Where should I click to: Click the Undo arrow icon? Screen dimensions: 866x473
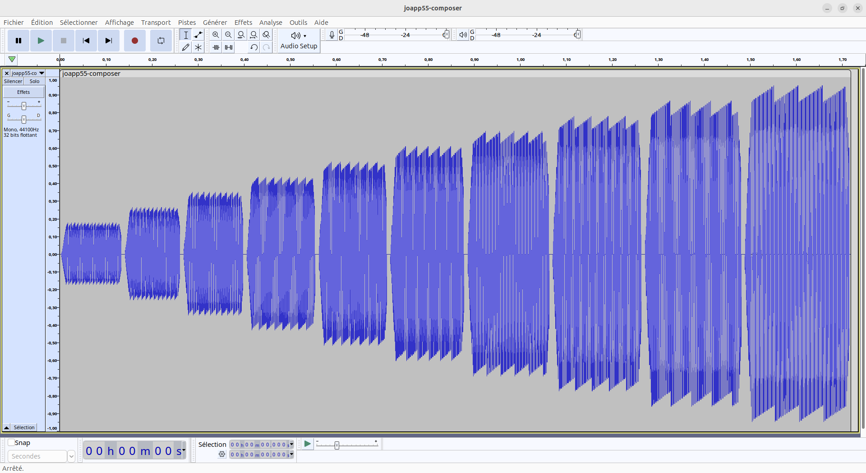click(x=254, y=47)
